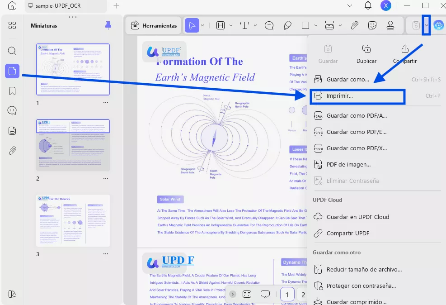Click Compartir in save menu
Screen dimensions: 446x305
[x=405, y=54]
